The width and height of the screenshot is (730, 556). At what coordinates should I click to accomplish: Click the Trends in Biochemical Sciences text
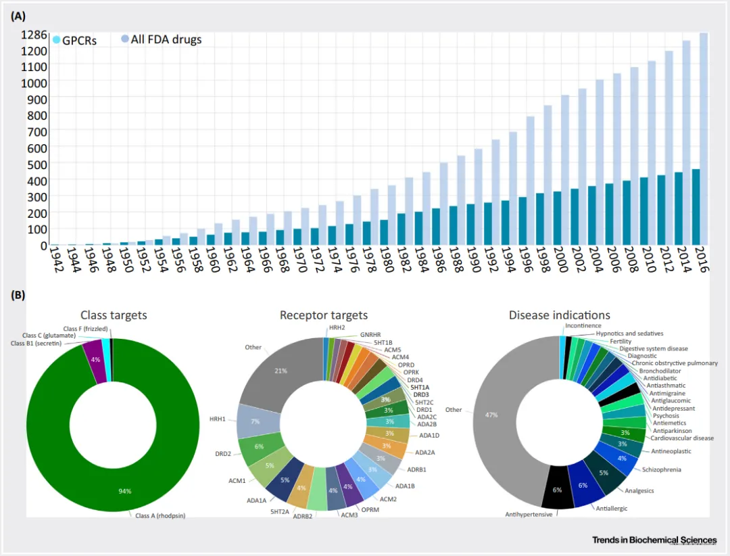[654, 540]
